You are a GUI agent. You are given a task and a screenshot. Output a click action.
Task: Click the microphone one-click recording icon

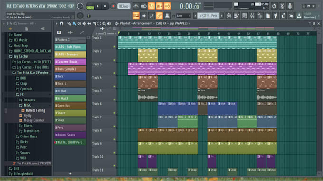pos(290,6)
